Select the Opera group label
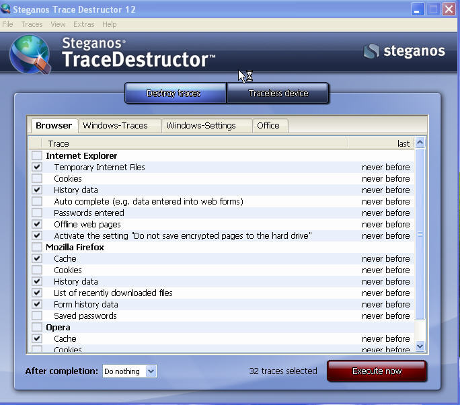The image size is (460, 405). pos(58,328)
